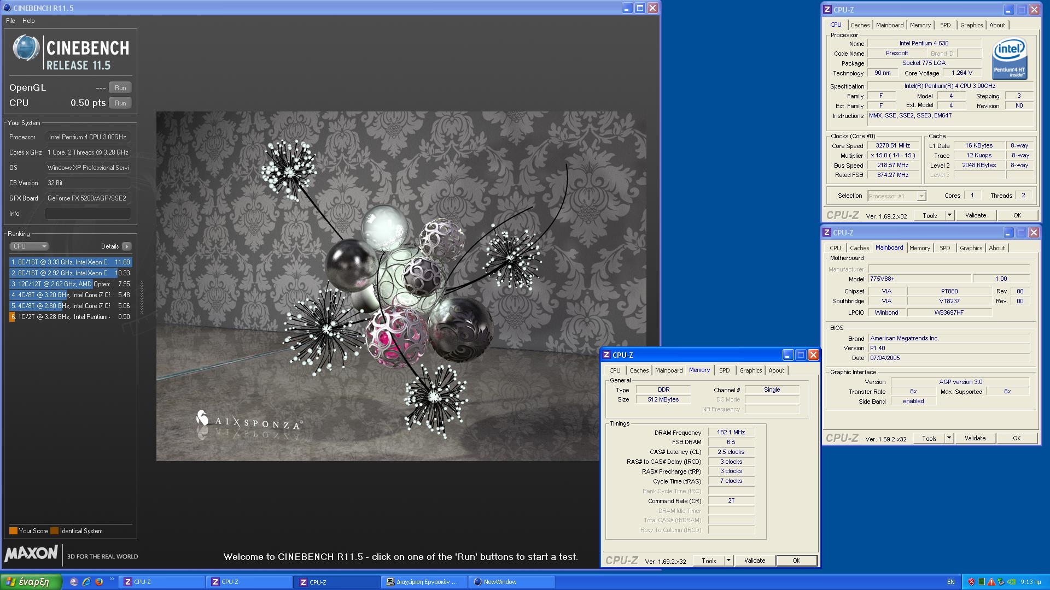The image size is (1050, 590).
Task: Click the red warning triangle tray icon
Action: click(x=991, y=582)
